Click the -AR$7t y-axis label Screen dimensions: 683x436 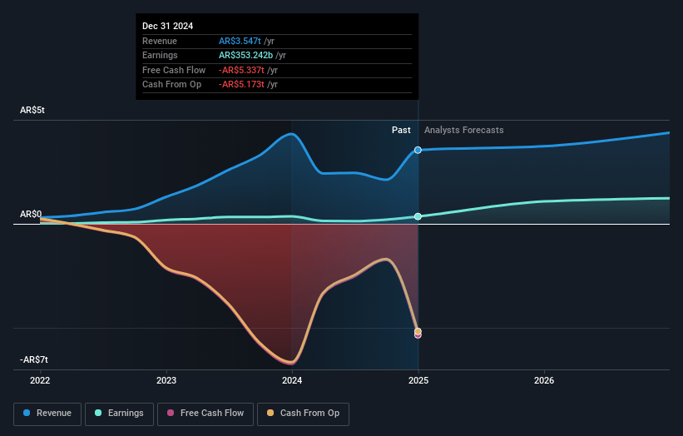point(34,359)
